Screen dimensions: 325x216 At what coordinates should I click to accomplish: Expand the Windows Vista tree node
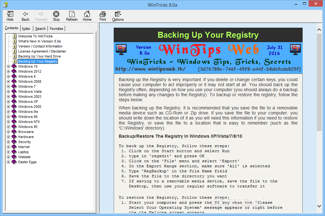coord(8,91)
